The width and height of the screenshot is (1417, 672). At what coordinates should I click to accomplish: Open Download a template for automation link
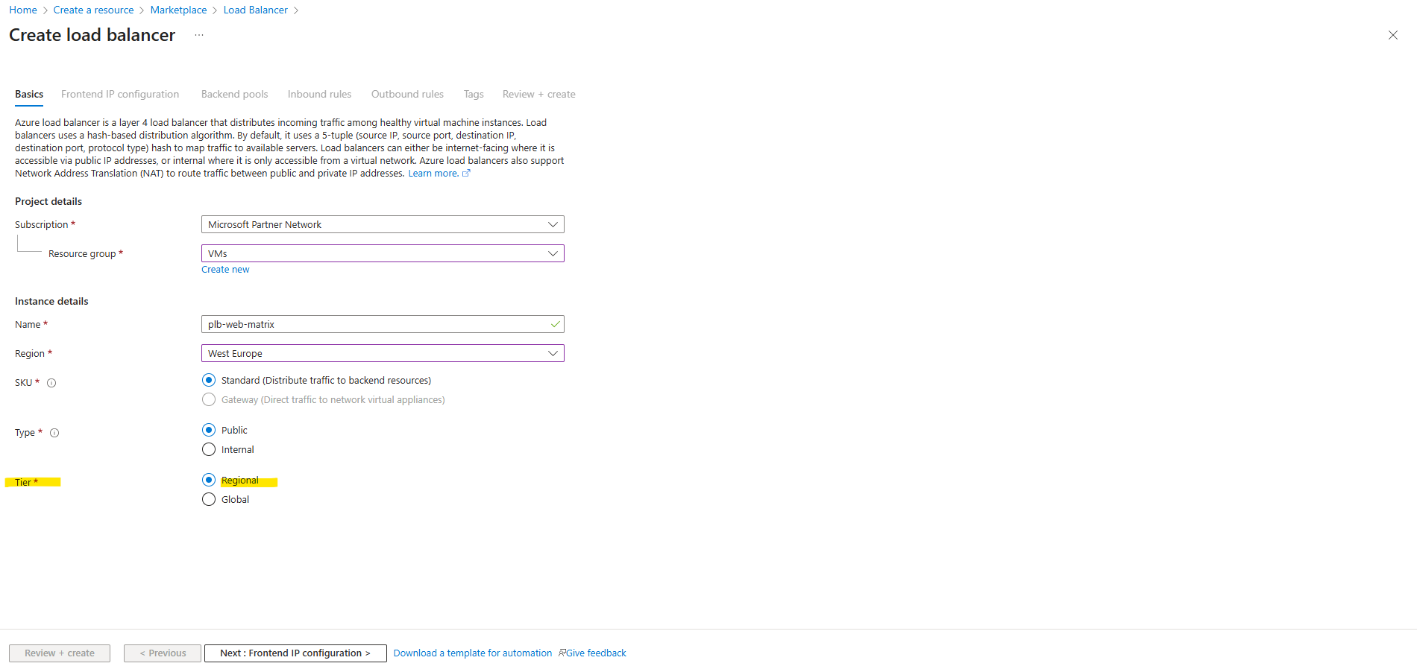click(473, 653)
